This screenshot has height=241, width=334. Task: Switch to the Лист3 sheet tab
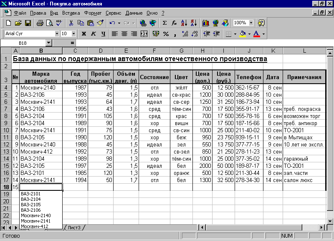pos(74,228)
